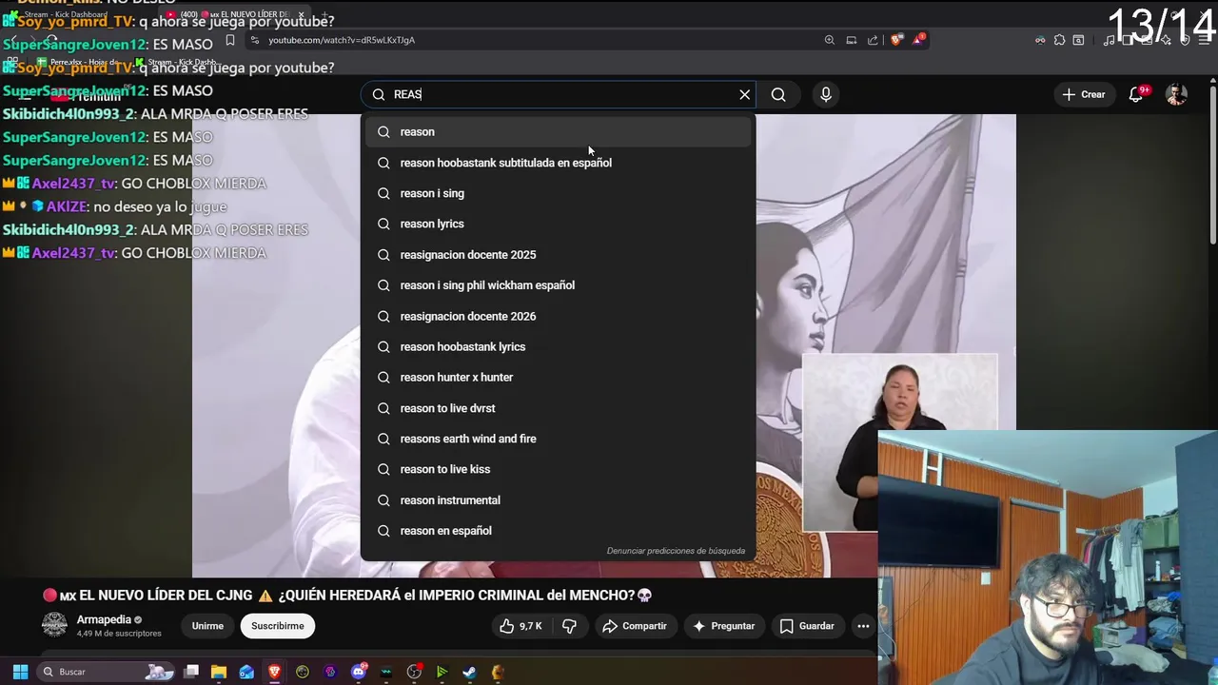Open the site settings icon beside URL

[254, 40]
